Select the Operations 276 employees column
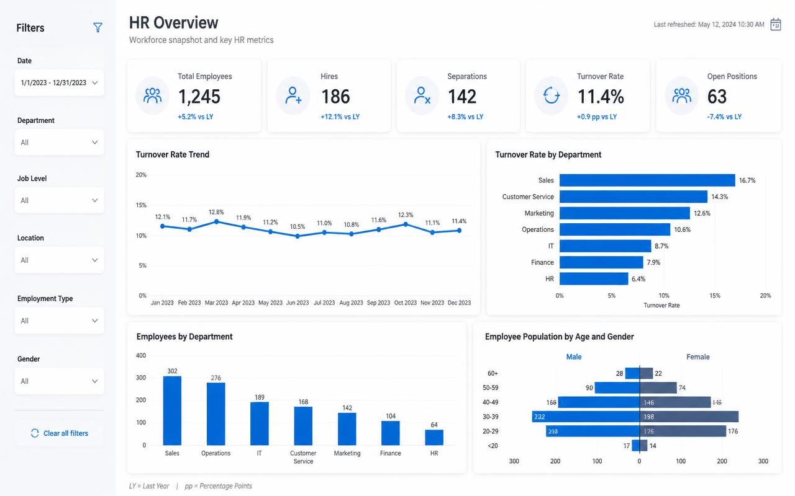 [216, 414]
